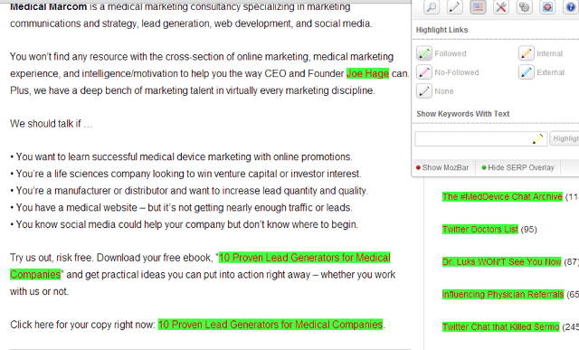
Task: Click the flag country icon in toolbar
Action: [x=478, y=7]
